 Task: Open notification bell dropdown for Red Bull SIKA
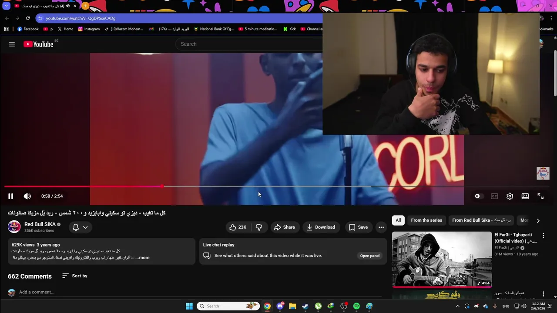pyautogui.click(x=81, y=227)
